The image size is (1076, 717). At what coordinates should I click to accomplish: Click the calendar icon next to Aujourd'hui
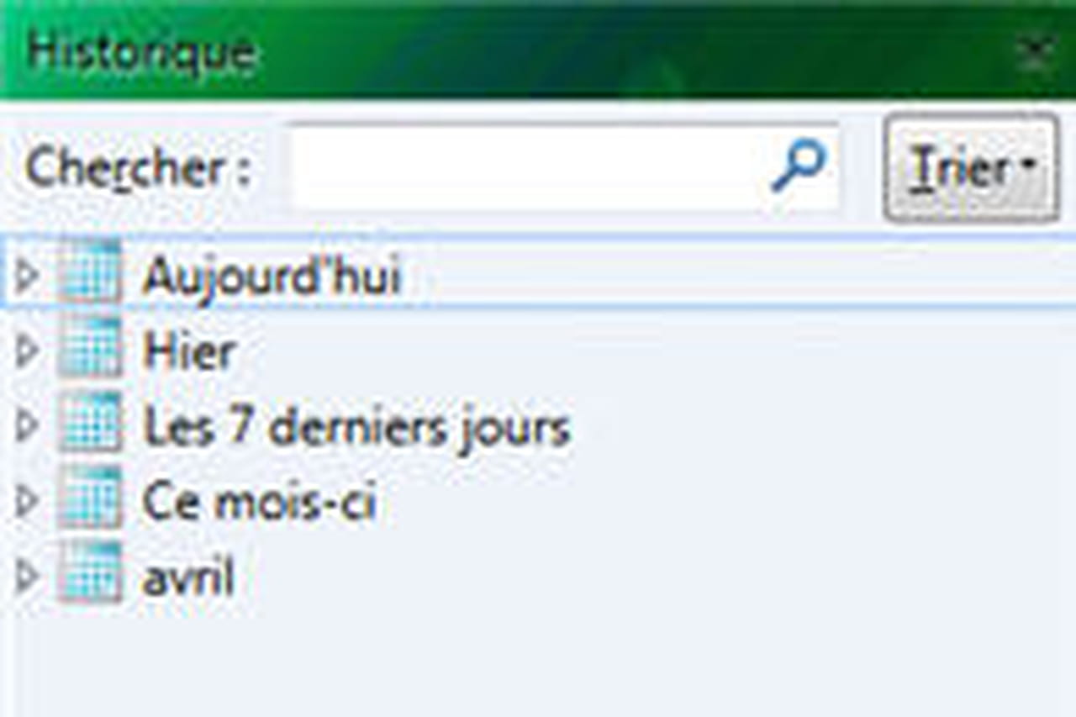90,273
